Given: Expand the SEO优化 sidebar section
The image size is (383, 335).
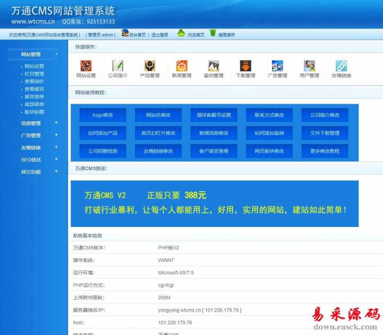Looking at the screenshot, I should [39, 160].
